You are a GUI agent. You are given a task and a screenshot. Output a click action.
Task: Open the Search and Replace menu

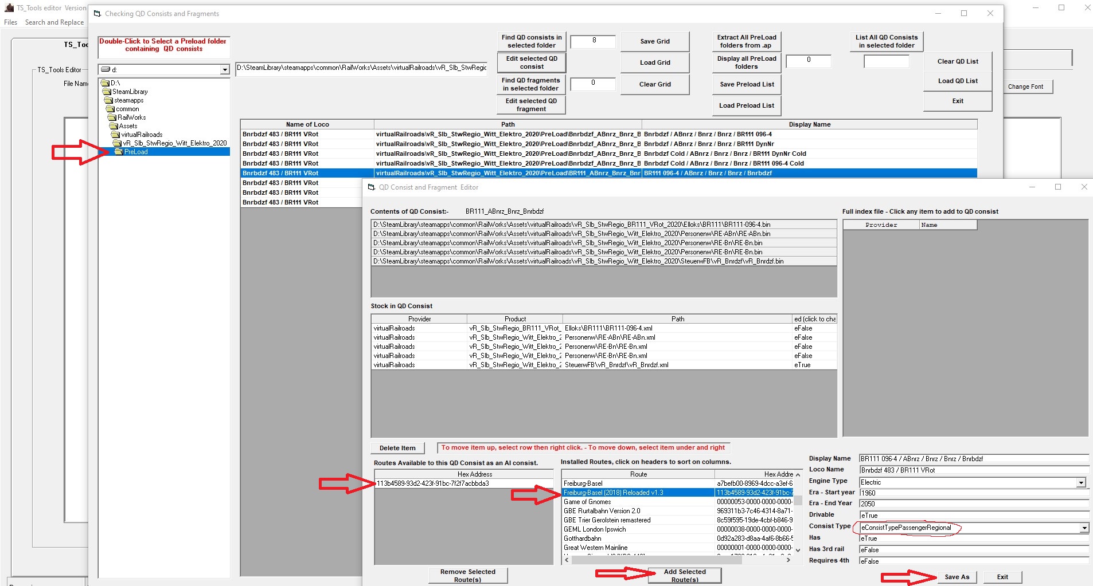click(x=54, y=22)
